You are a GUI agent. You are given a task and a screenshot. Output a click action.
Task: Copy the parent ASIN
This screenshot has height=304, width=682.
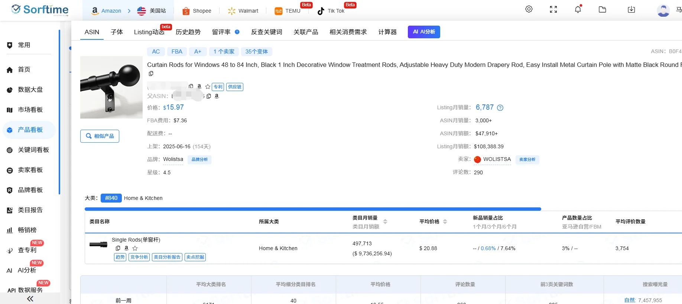coord(209,96)
